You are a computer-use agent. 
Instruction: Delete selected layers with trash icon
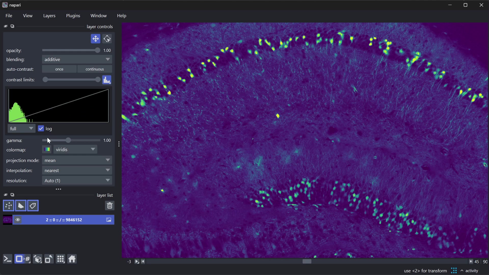(110, 206)
